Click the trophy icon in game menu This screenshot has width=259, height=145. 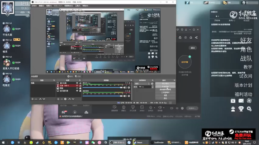tap(241, 109)
